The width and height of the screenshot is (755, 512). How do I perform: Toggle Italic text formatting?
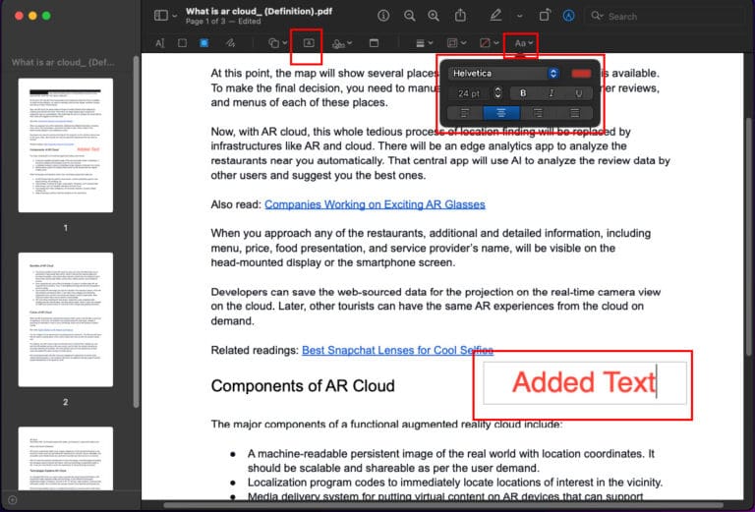[551, 93]
